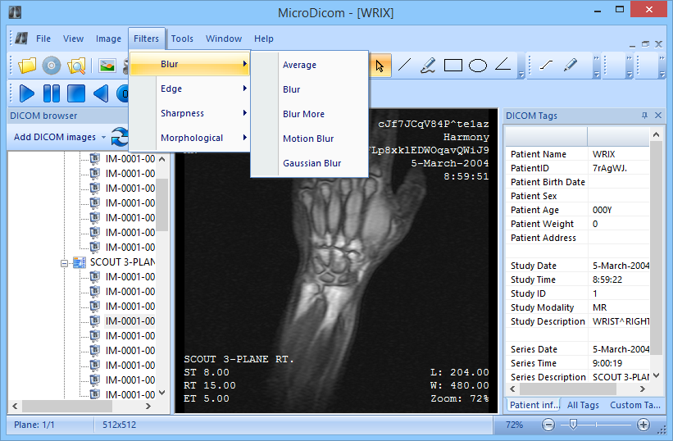The height and width of the screenshot is (441, 673).
Task: Open the View menu
Action: 74,39
